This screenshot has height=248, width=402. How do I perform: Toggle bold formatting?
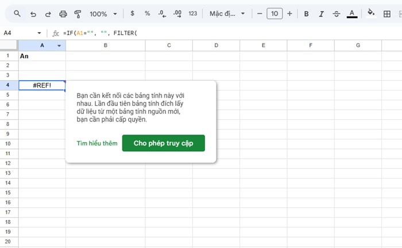pos(306,13)
